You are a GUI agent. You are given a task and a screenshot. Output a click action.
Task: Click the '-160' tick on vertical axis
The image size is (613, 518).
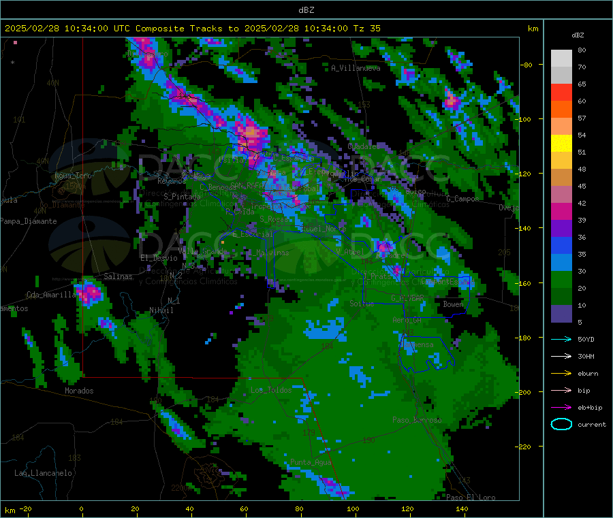525,283
